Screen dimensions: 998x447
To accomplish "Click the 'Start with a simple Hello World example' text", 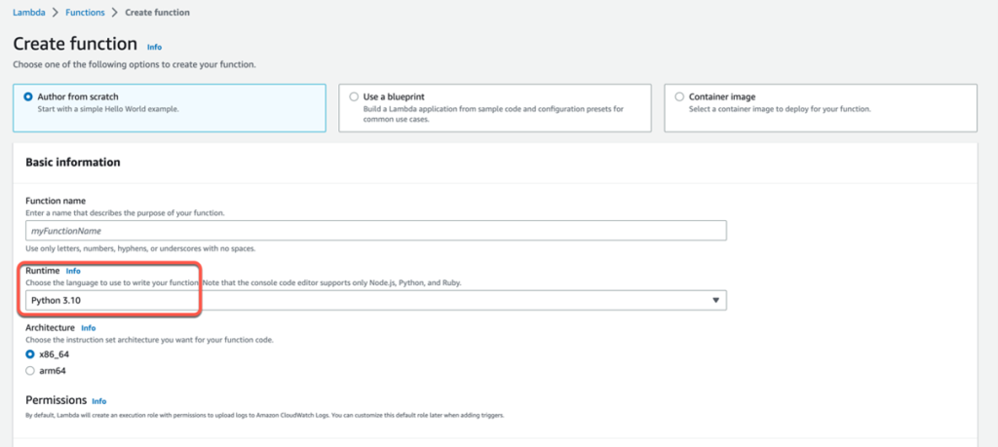I will pos(108,109).
